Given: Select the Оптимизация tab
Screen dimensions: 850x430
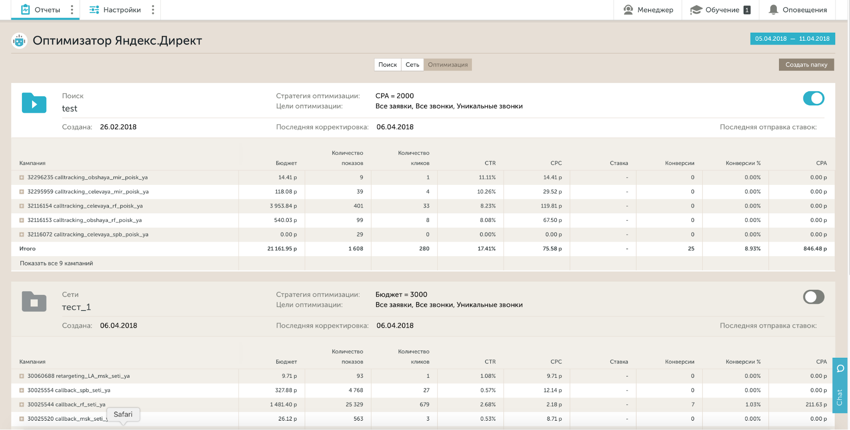Looking at the screenshot, I should pos(448,65).
